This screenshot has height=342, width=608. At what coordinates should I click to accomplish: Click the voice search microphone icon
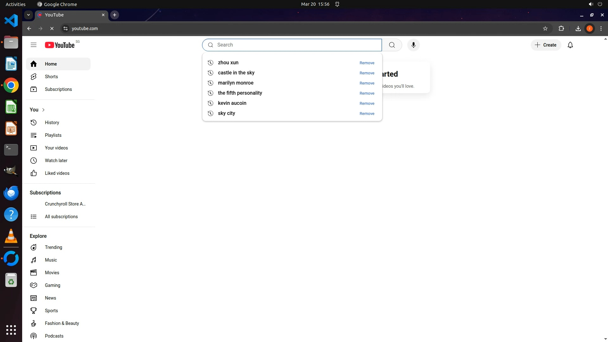click(x=413, y=45)
